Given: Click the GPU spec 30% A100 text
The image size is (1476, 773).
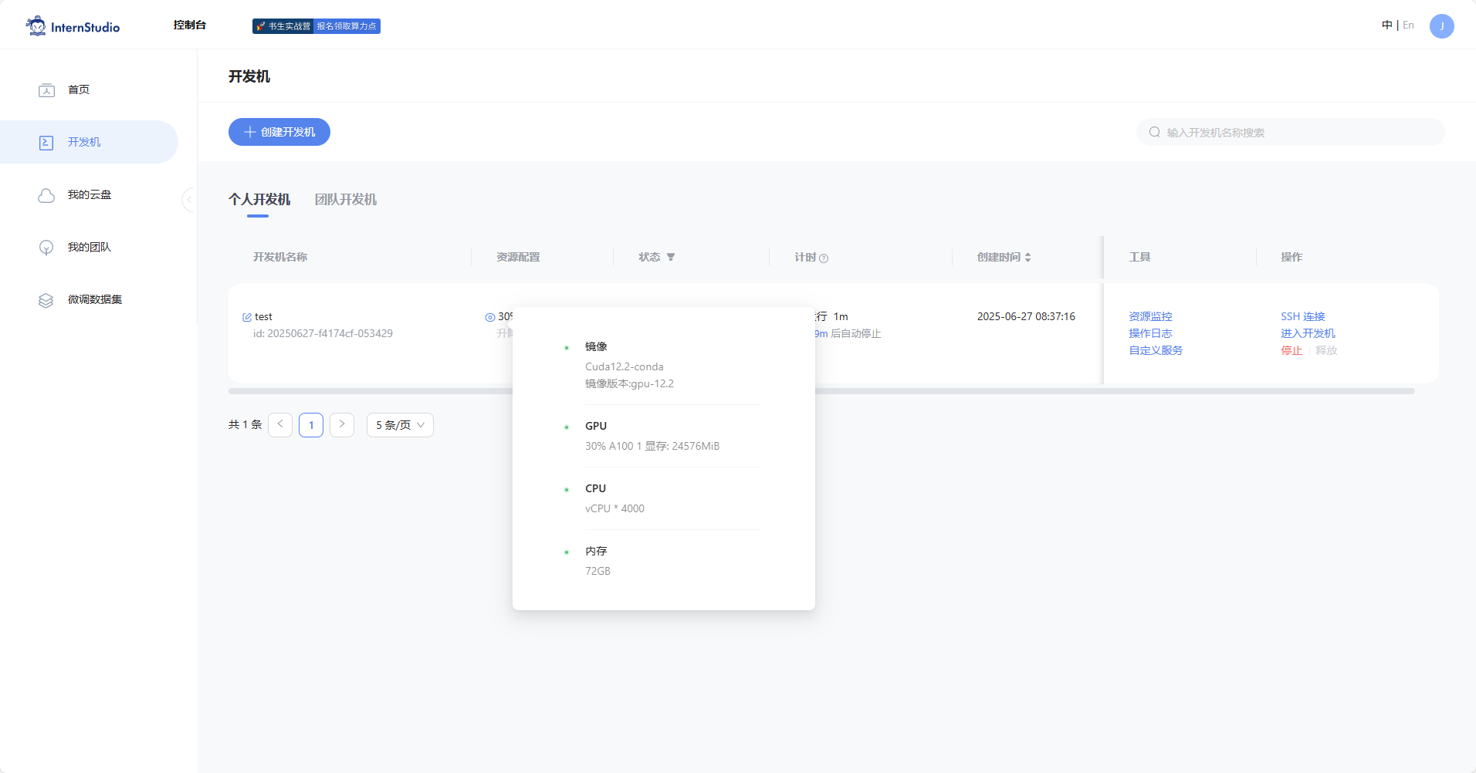Looking at the screenshot, I should (652, 446).
